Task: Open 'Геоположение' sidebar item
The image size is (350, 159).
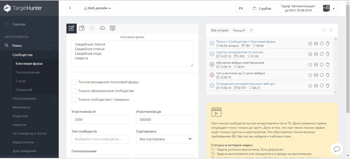Action: pos(28,72)
